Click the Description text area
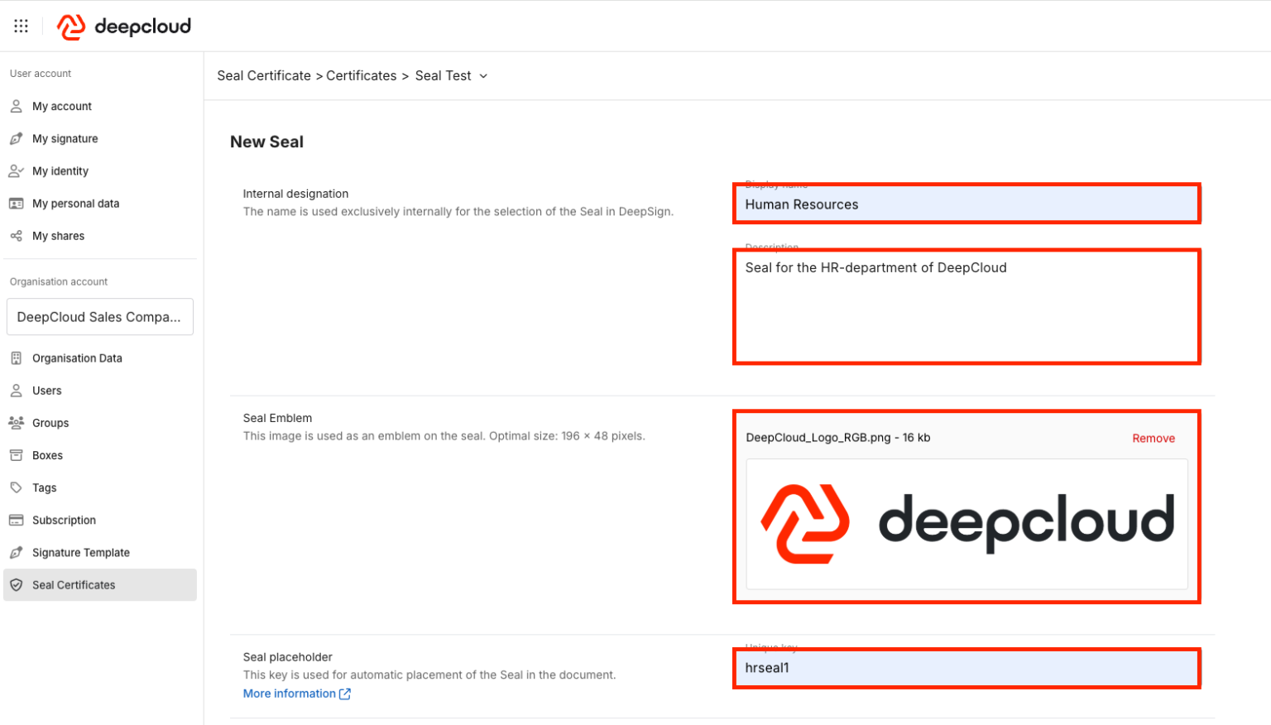This screenshot has height=725, width=1271. (966, 306)
